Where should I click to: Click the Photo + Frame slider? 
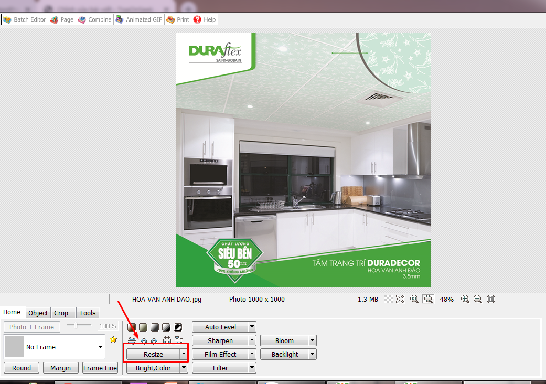click(x=77, y=326)
